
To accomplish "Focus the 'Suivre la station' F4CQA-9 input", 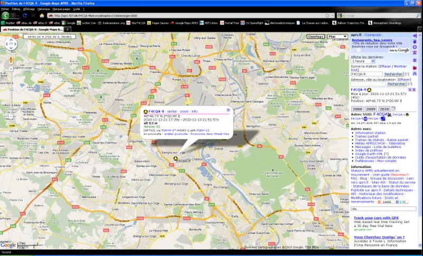I will click(x=366, y=74).
